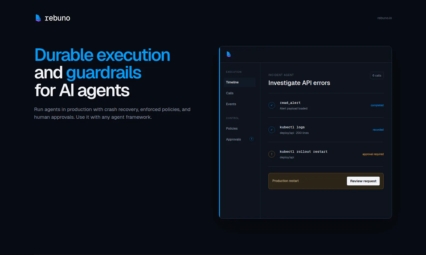This screenshot has height=255, width=426.
Task: Click the rebuno logo inside the dashboard panel
Action: coord(228,54)
